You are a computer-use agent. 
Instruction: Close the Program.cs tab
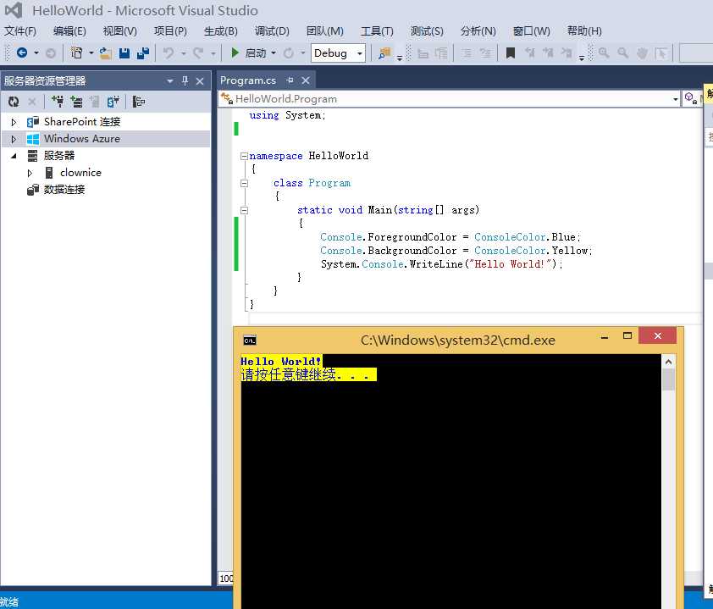[306, 80]
